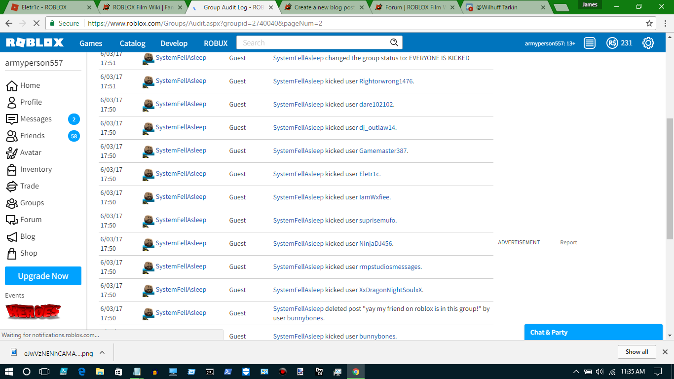
Task: Click the Shop bag icon in sidebar
Action: (x=11, y=254)
